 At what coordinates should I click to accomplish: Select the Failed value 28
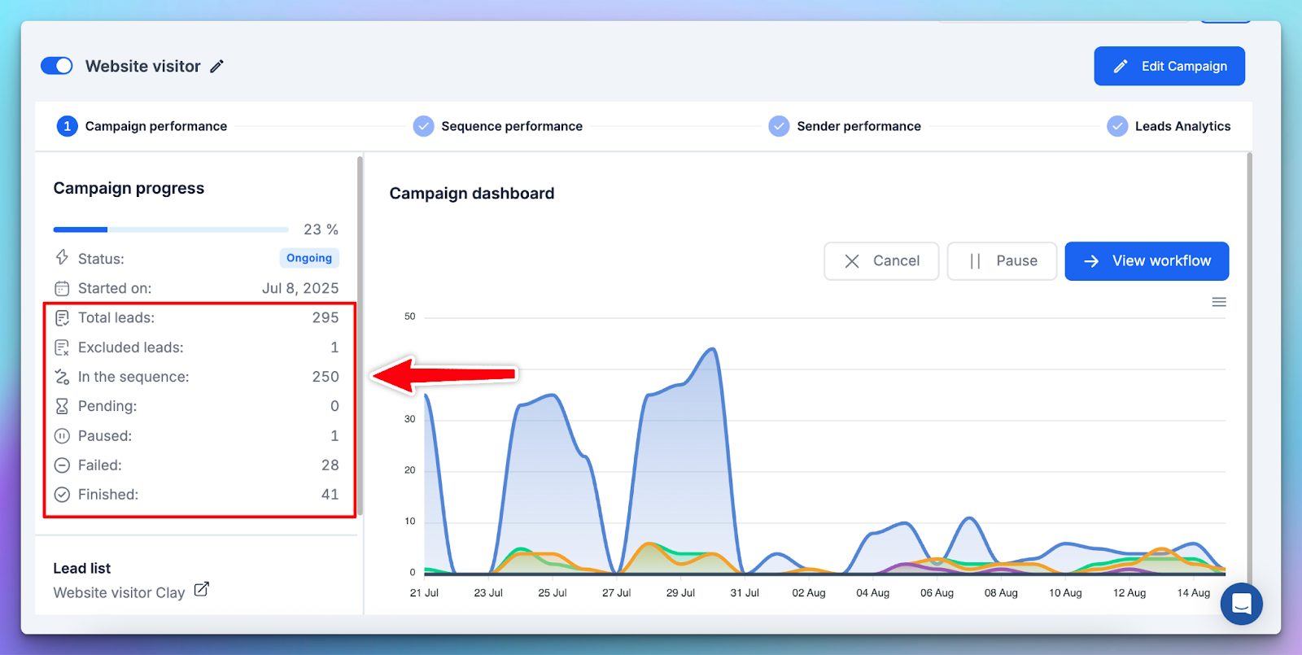pyautogui.click(x=330, y=465)
